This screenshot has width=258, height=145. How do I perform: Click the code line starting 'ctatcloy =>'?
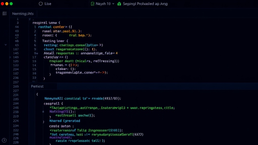tap(56, 57)
